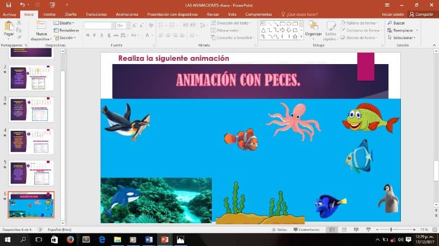Click the zoom in plus button
This screenshot has width=439, height=246.
coord(414,229)
